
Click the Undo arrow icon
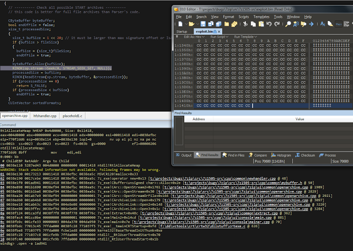(x=269, y=24)
